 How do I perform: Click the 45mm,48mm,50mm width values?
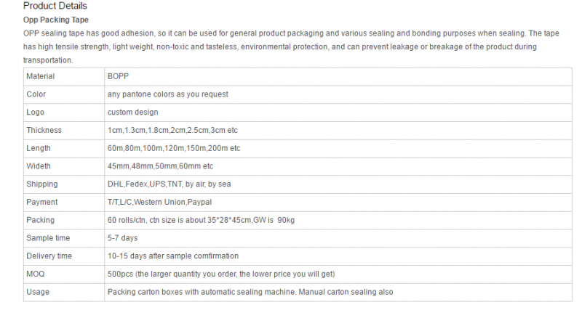tap(160, 166)
